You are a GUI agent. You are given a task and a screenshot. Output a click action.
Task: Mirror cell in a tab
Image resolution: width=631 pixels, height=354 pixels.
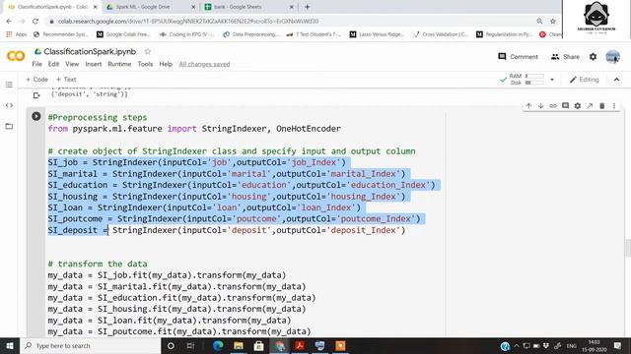(x=590, y=105)
